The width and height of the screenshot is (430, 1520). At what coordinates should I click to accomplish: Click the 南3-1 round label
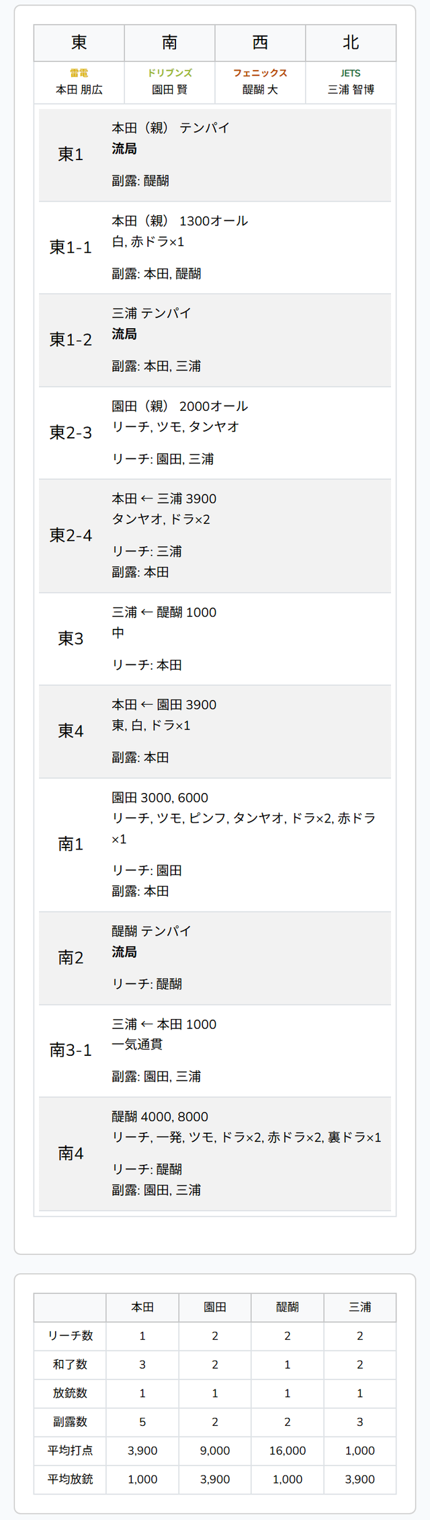(71, 1050)
